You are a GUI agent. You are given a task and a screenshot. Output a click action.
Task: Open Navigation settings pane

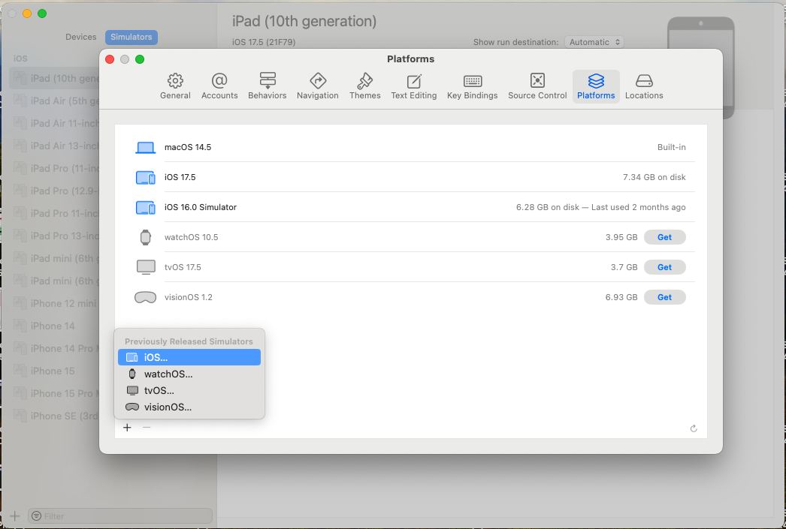[x=317, y=86]
